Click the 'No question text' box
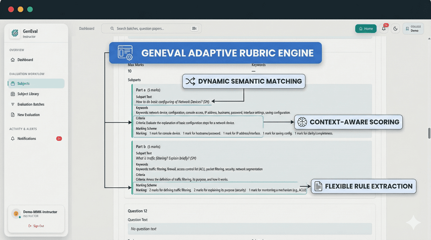This screenshot has width=431, height=240. [x=250, y=229]
